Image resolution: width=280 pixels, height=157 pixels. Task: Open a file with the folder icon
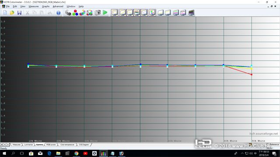[x=12, y=13]
